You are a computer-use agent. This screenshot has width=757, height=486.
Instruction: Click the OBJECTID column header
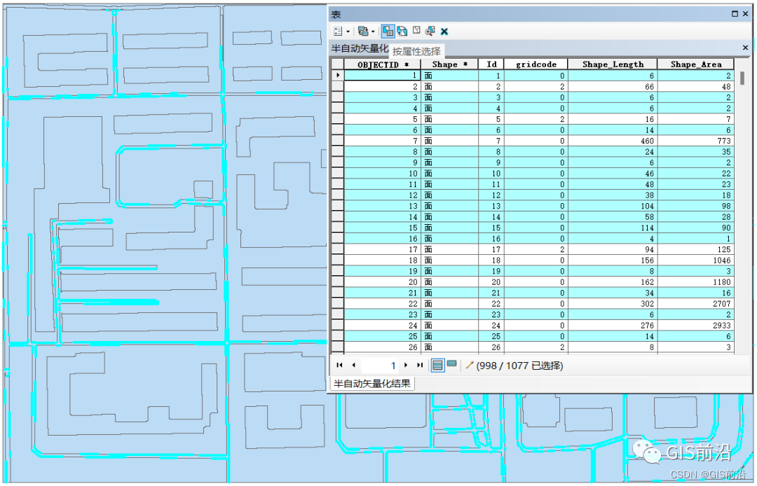tap(383, 64)
